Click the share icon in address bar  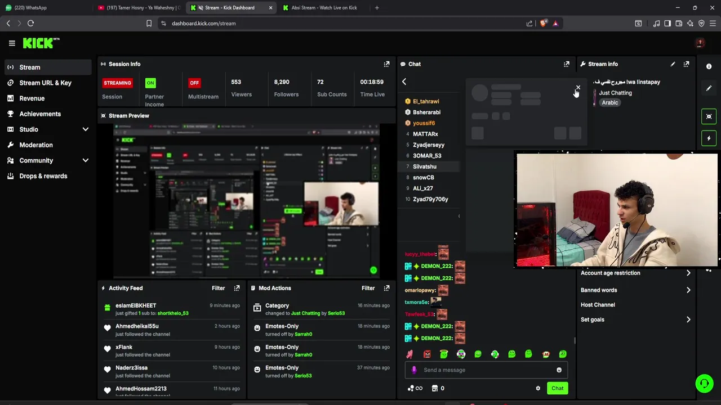click(x=529, y=23)
